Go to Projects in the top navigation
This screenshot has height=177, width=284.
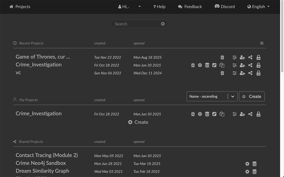tap(20, 7)
